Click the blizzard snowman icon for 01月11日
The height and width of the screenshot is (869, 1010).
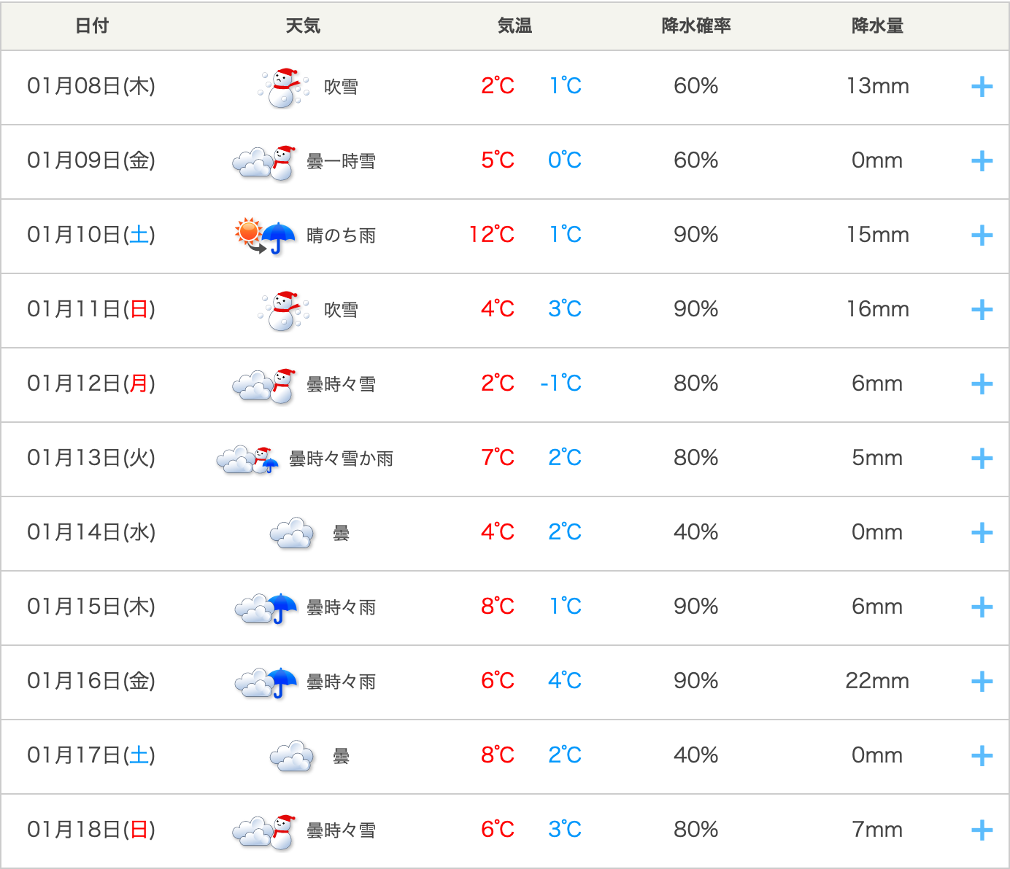pyautogui.click(x=283, y=311)
